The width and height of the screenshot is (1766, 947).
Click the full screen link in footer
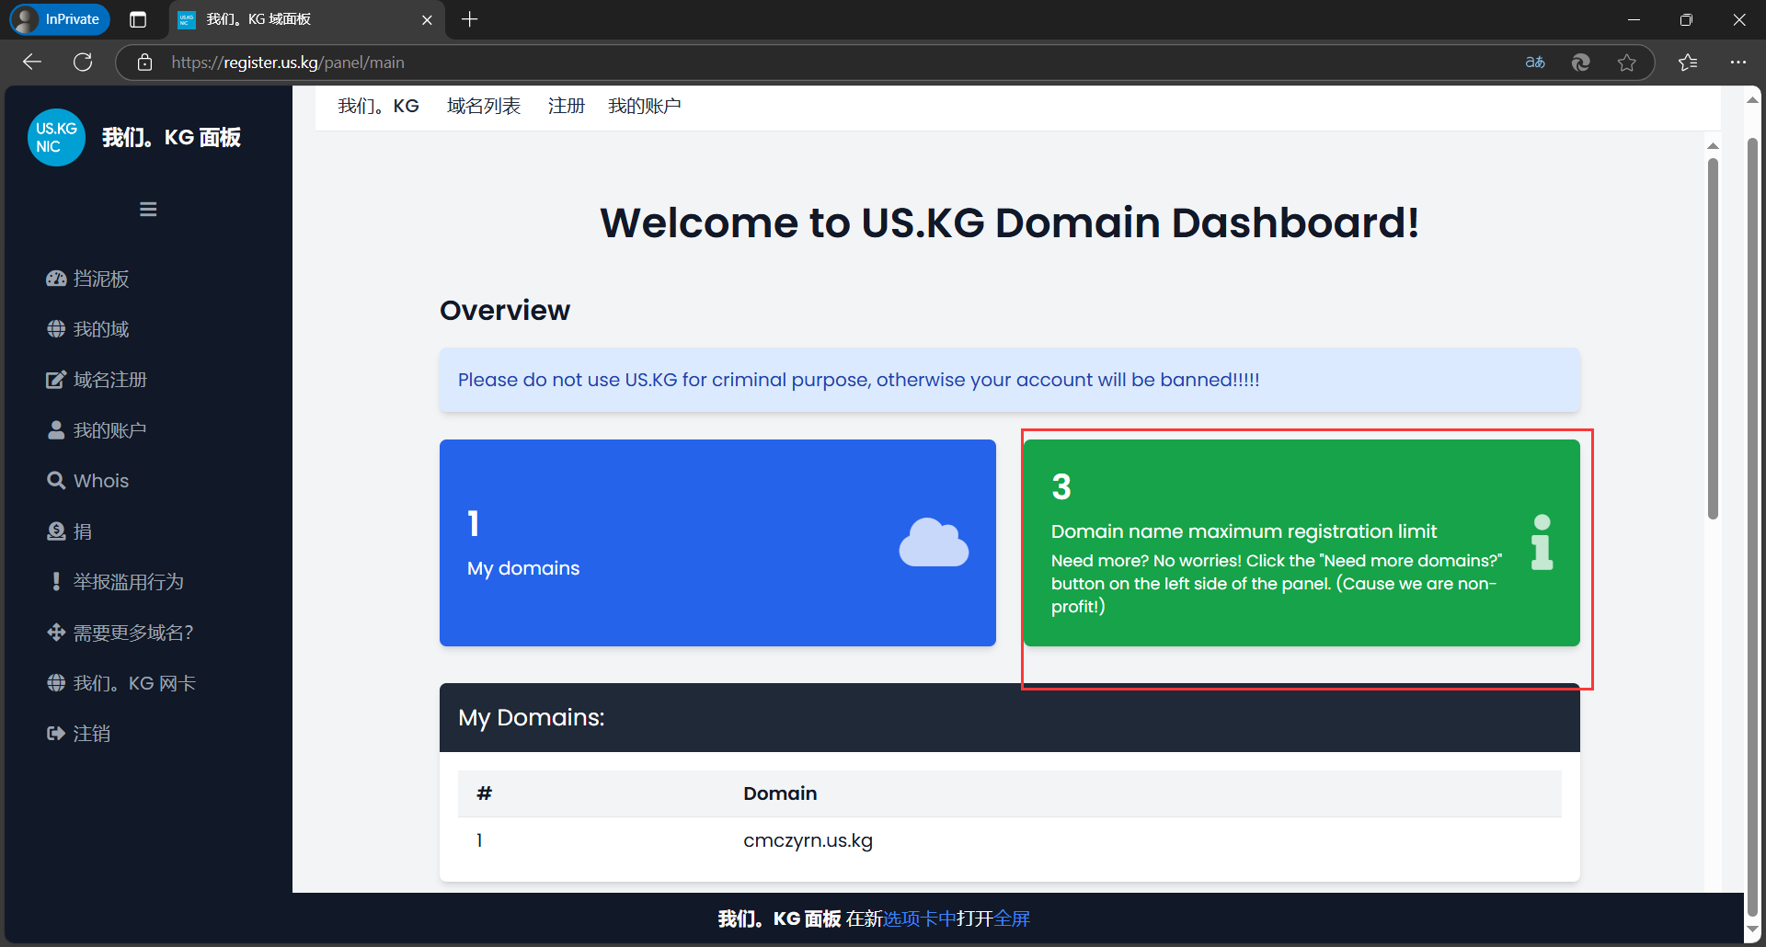coord(1012,918)
